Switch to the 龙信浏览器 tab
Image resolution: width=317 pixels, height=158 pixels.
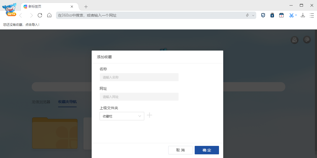coord(41,102)
